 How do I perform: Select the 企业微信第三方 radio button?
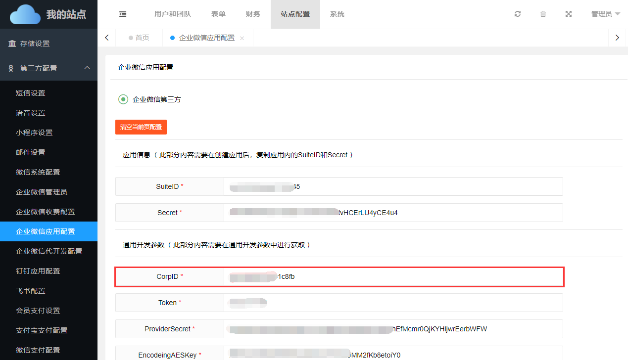[x=123, y=99]
